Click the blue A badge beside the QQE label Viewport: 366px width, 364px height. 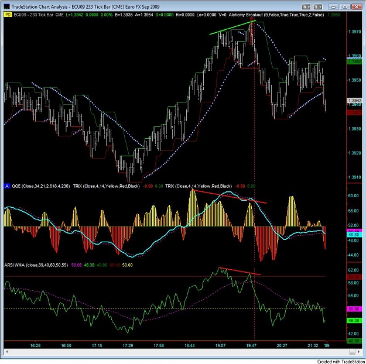(x=7, y=186)
